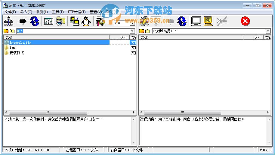The image size is (275, 155).
Task: Open the FTP传送(T) menu
Action: tap(77, 12)
